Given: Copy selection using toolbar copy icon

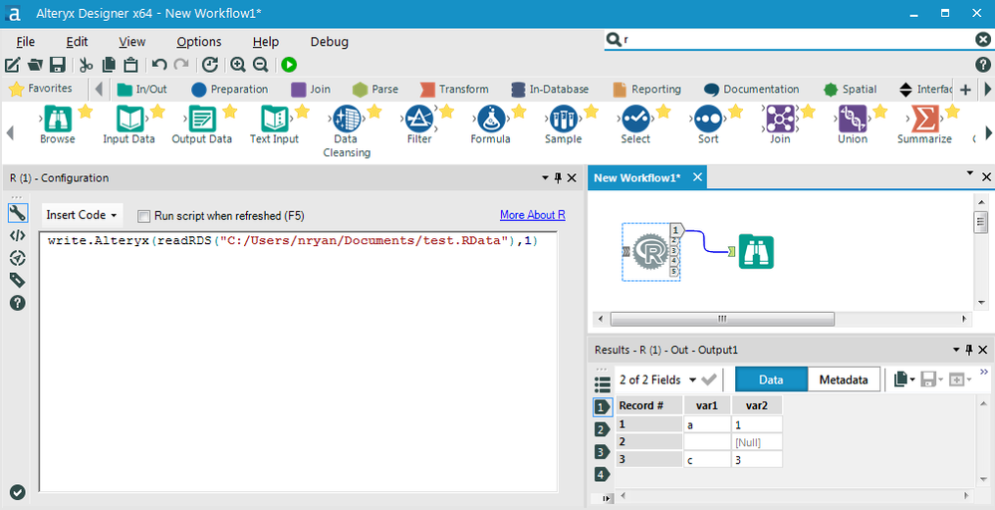Looking at the screenshot, I should click(109, 65).
